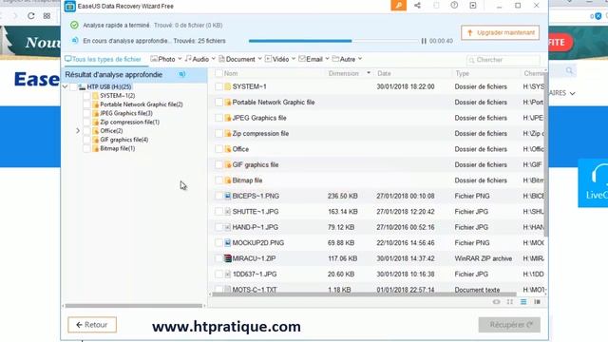608x342 pixels.
Task: Select the HTP USB drive icon
Action: point(82,86)
